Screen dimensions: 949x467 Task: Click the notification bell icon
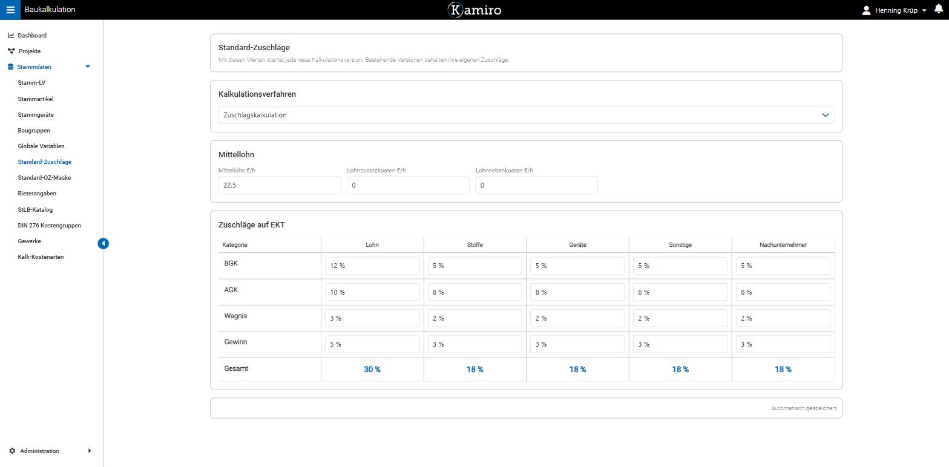(939, 9)
